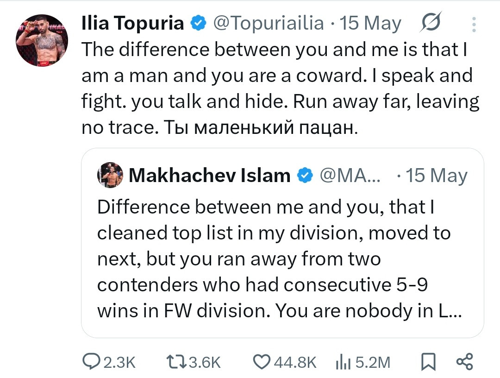Open the three-dot more options menu

(x=474, y=25)
